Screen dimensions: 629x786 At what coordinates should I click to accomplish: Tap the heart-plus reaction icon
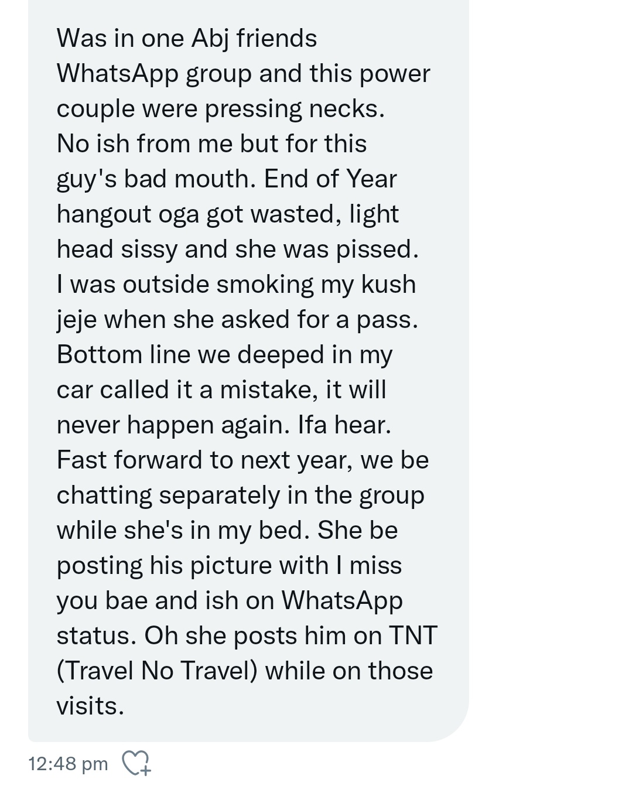click(x=136, y=763)
